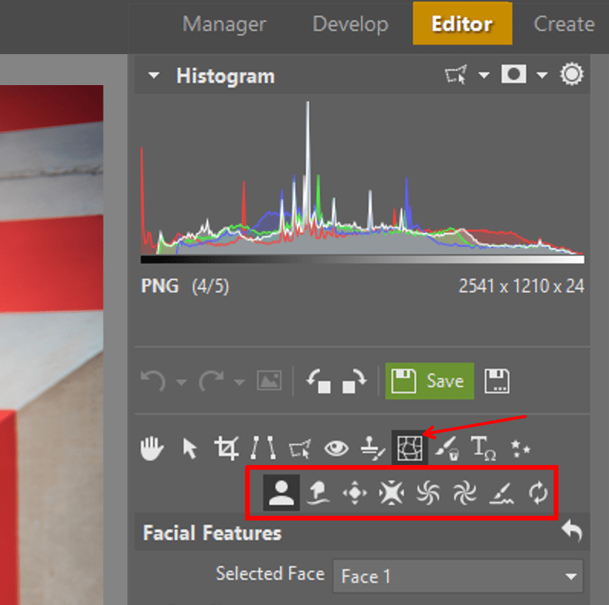Select the Clone Stamp retouching tool

pos(373,448)
